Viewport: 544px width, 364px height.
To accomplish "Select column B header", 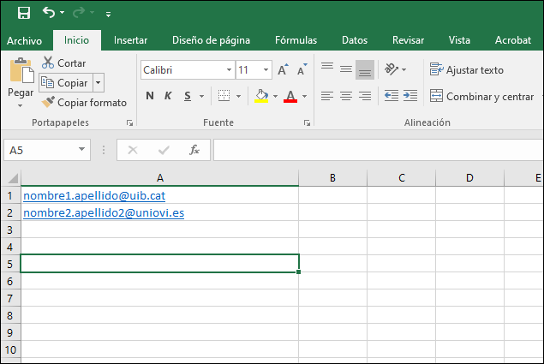I will [x=332, y=177].
